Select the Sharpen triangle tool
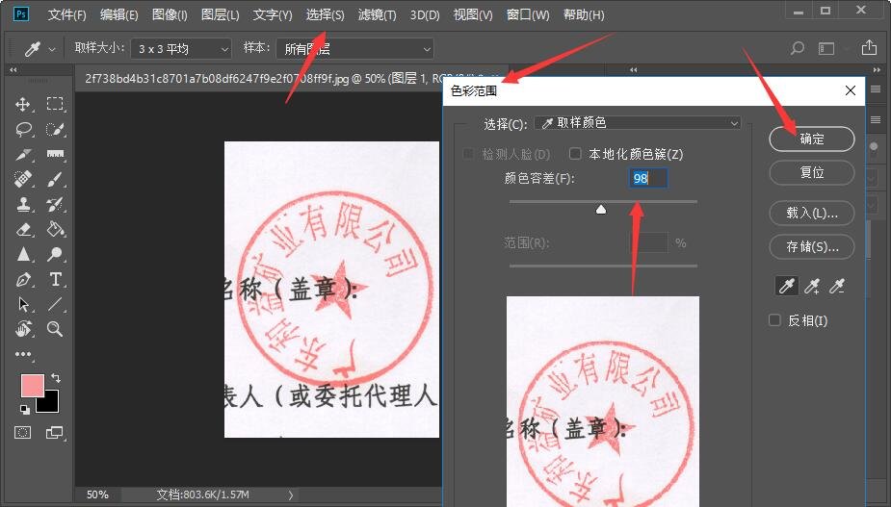The width and height of the screenshot is (891, 507). pos(23,254)
